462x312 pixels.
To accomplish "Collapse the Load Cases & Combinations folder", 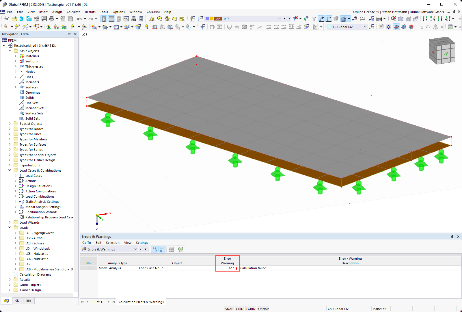I will pos(10,170).
